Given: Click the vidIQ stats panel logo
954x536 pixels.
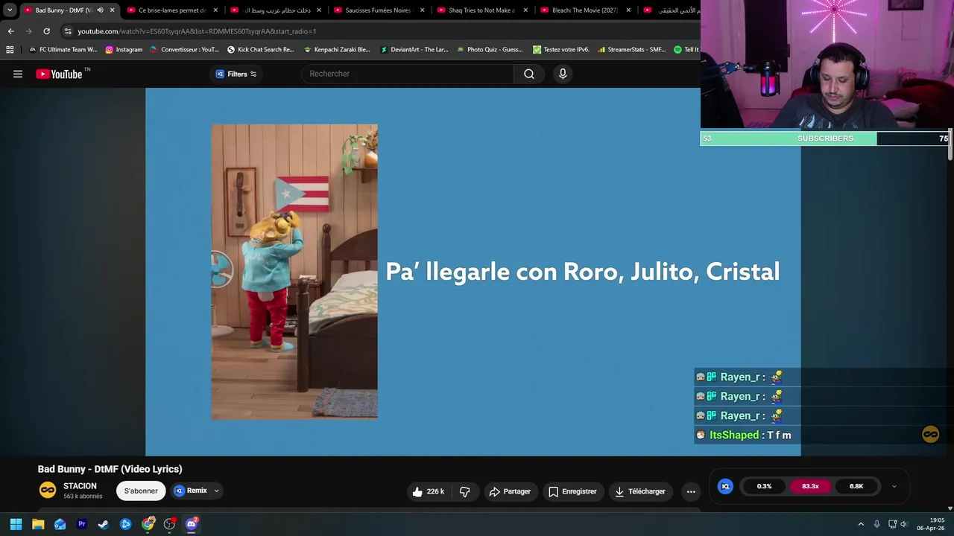Looking at the screenshot, I should (x=725, y=486).
